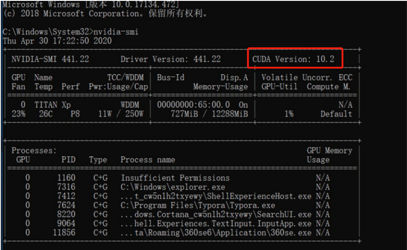
Task: Select the WDDM driver mode value
Action: (x=130, y=105)
